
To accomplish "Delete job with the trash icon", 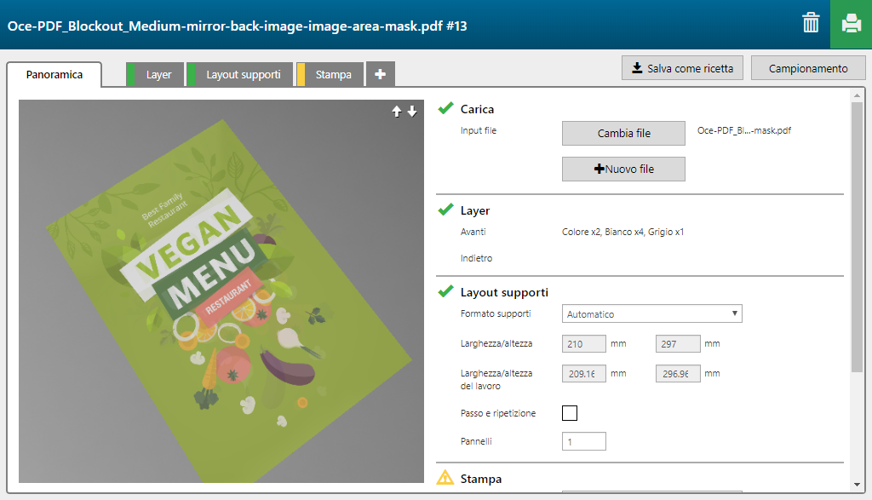I will coord(811,23).
